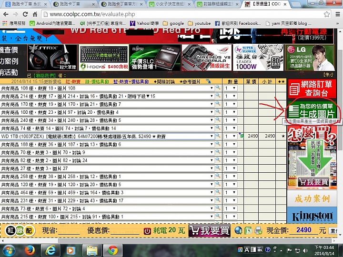Click the magnifier beside the 214-item row

[x=218, y=96]
